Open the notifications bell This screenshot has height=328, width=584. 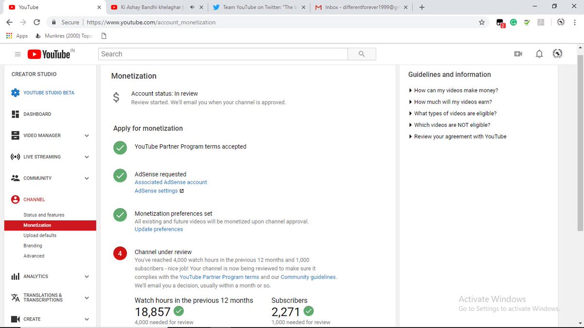coord(539,54)
